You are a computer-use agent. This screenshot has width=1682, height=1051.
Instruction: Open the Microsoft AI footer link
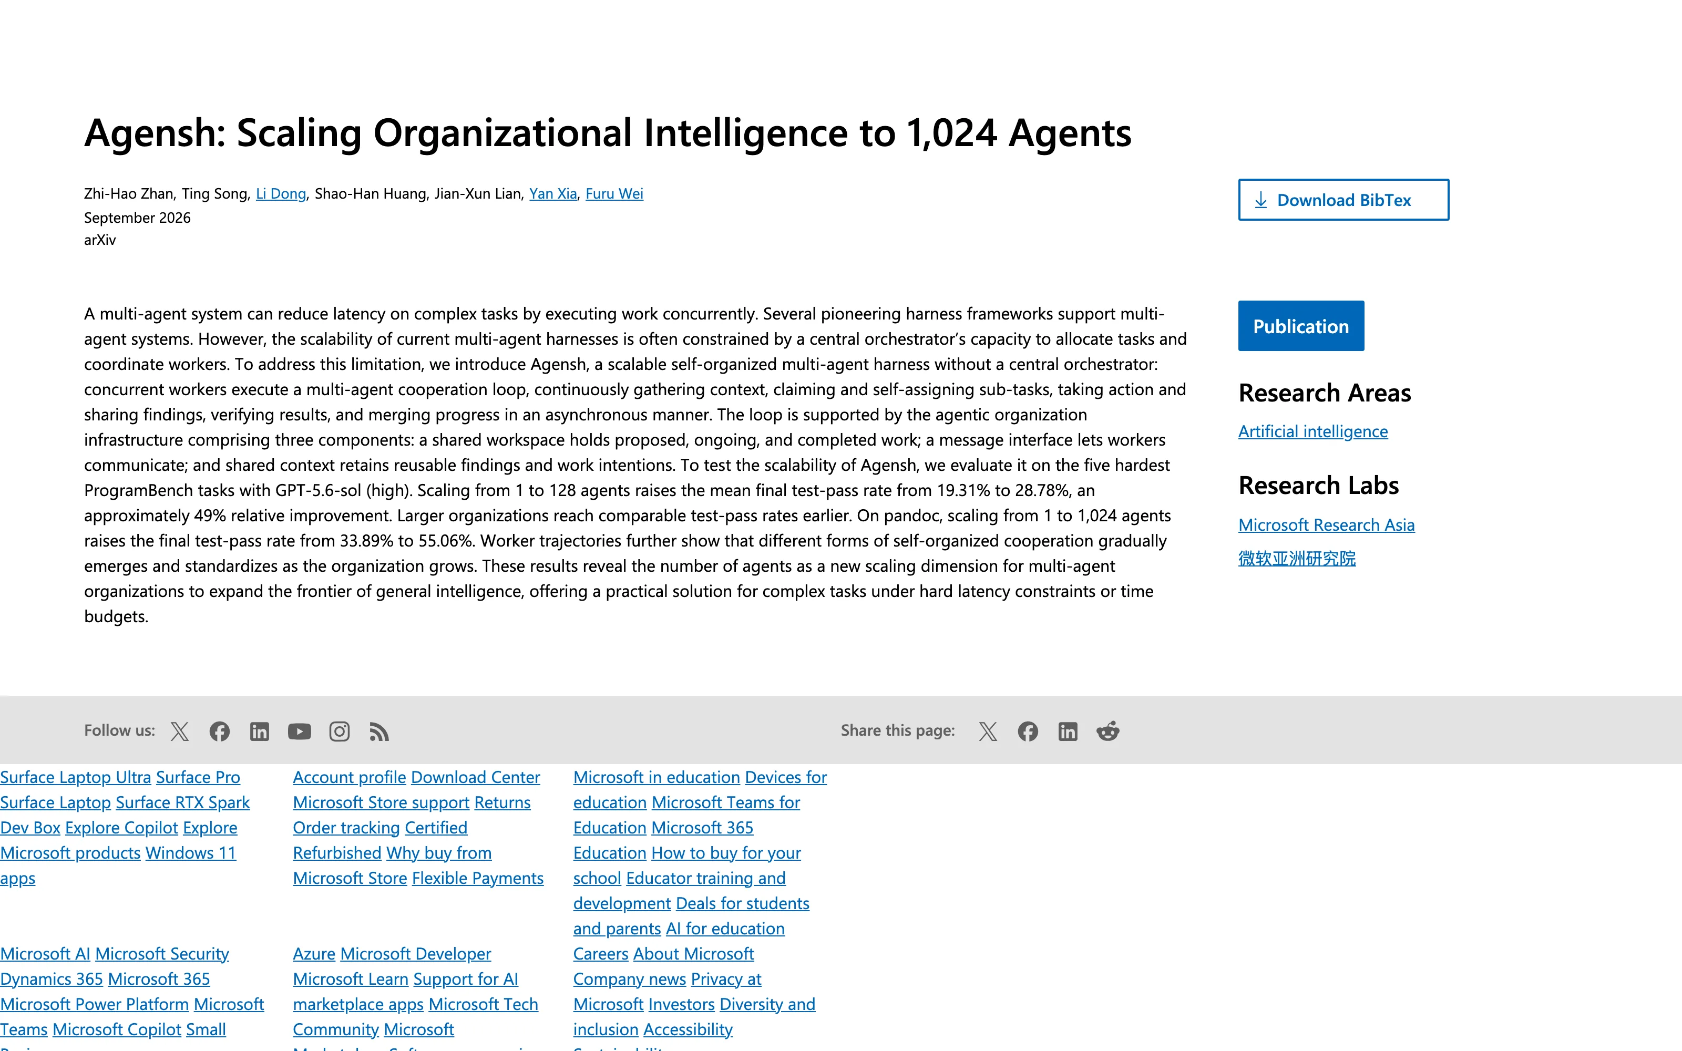click(x=45, y=954)
